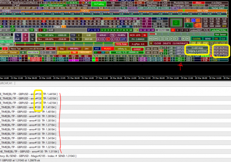231x162 pixels.
Task: Select the green indicator dot in the top row
Action: pyautogui.click(x=89, y=3)
